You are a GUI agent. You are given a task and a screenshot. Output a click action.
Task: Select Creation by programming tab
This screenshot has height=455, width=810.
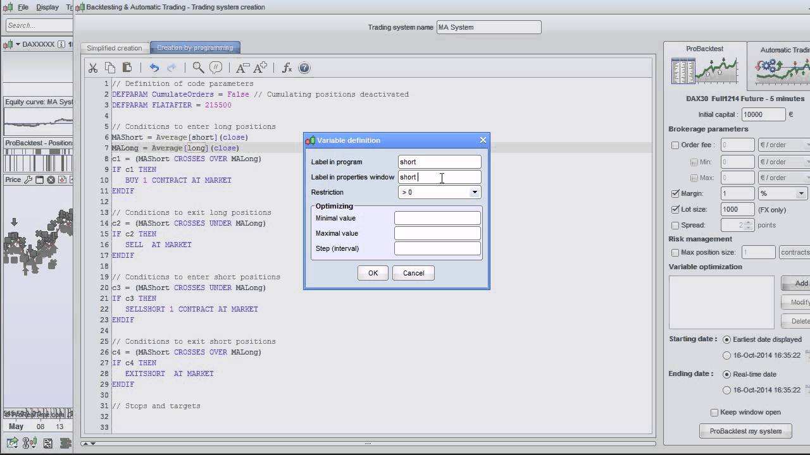pyautogui.click(x=195, y=48)
